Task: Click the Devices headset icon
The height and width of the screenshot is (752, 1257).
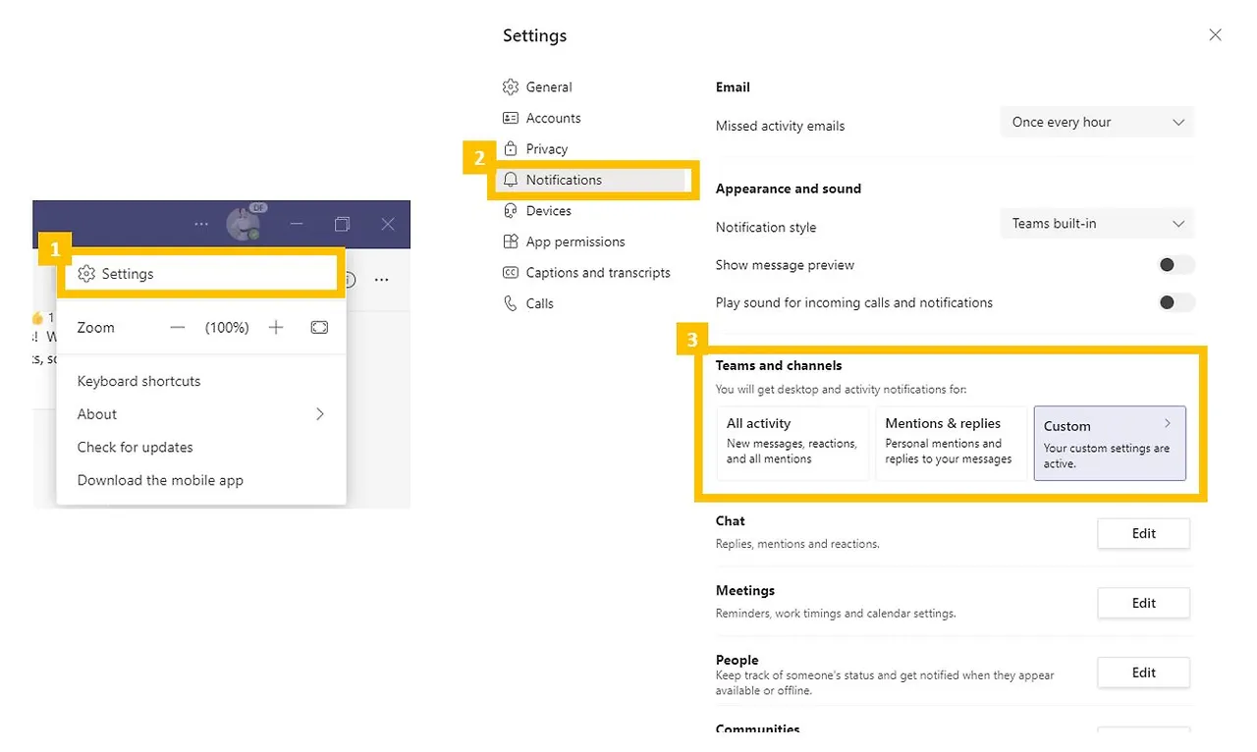Action: [511, 211]
